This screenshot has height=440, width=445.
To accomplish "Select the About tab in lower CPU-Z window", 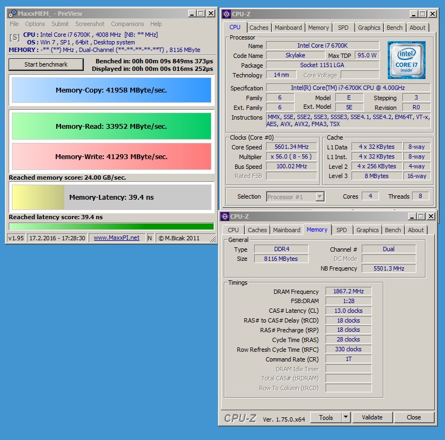I will [416, 230].
